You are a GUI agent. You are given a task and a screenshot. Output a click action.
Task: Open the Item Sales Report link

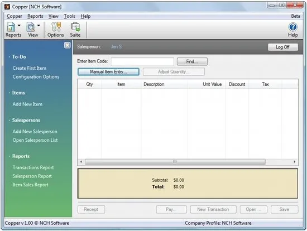[x=30, y=185]
